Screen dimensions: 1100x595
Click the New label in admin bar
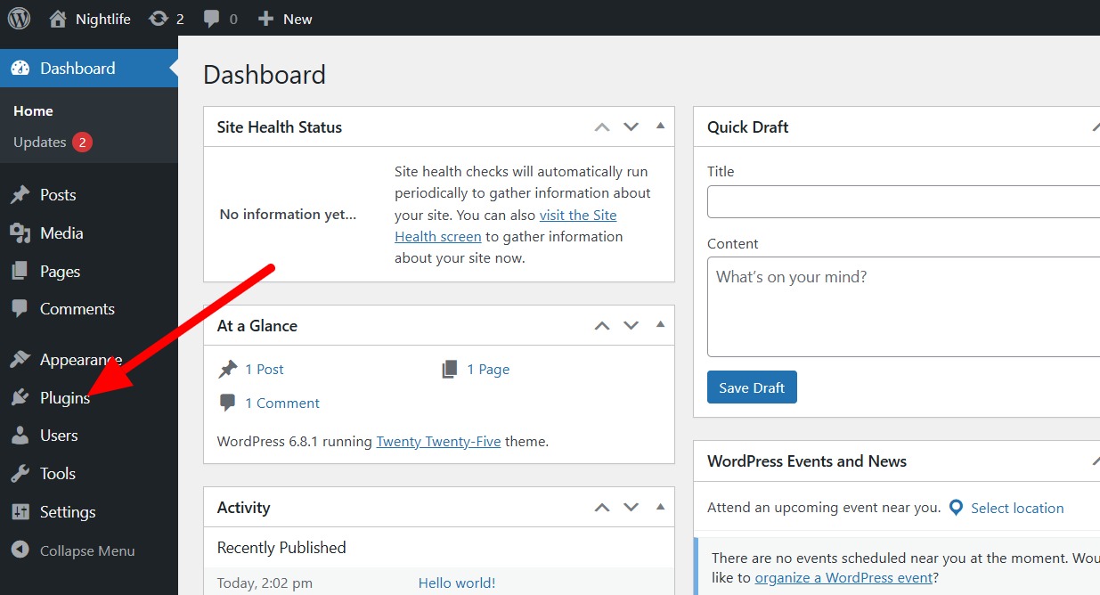[297, 19]
